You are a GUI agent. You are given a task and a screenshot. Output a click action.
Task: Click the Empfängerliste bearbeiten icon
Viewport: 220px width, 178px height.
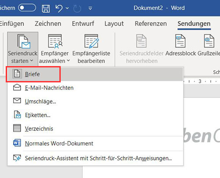tap(92, 41)
